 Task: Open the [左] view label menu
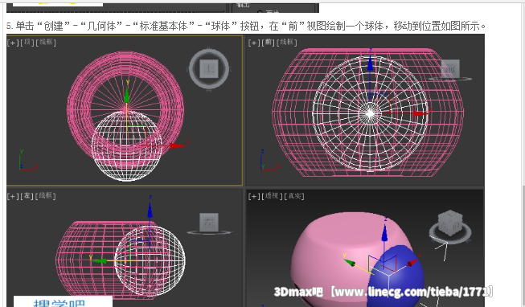[27, 196]
